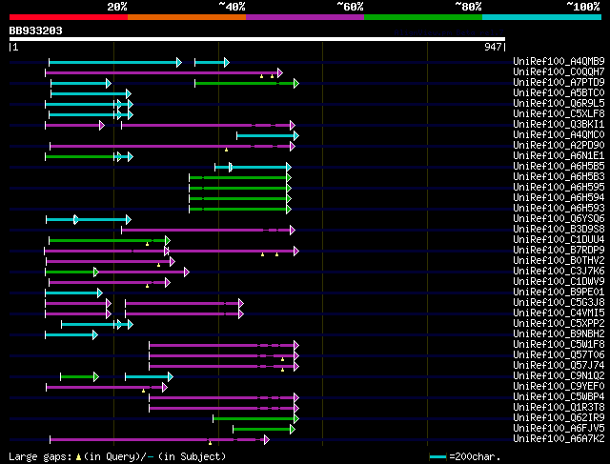Click the white query sequence bar
610x464 pixels.
tap(257, 39)
